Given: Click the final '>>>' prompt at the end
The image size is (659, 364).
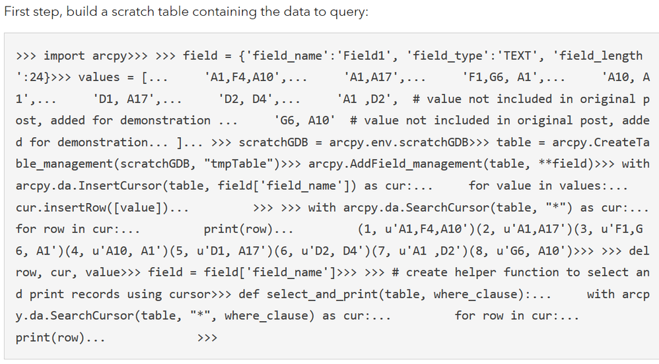Looking at the screenshot, I should [207, 338].
